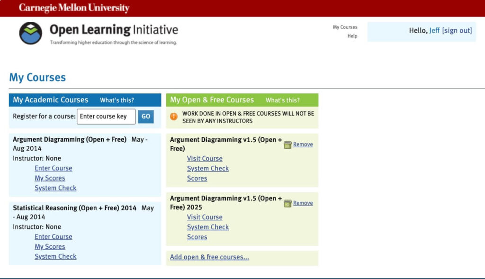
Task: Visit Course for the first Argument Diagramming v1.5 course
Action: (205, 159)
